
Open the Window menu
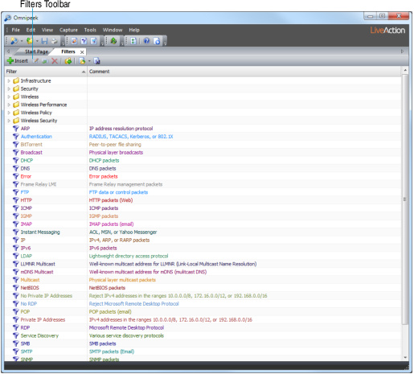click(x=113, y=30)
